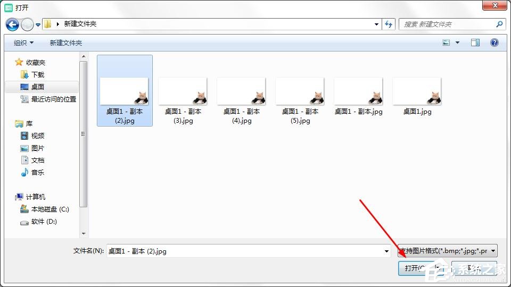Click the 最近访问的位置 icon

pyautogui.click(x=24, y=99)
